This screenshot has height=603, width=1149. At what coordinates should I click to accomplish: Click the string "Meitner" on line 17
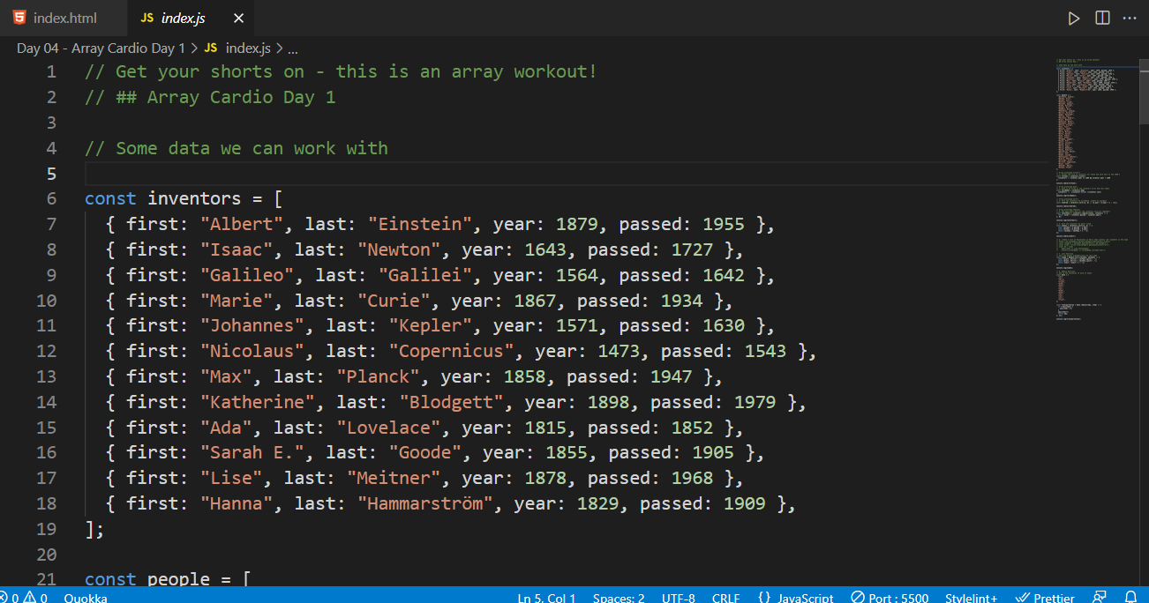pos(394,478)
